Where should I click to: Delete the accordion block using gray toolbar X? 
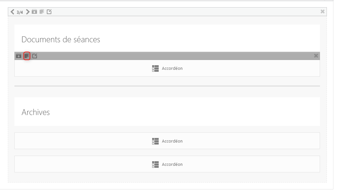[x=316, y=56]
